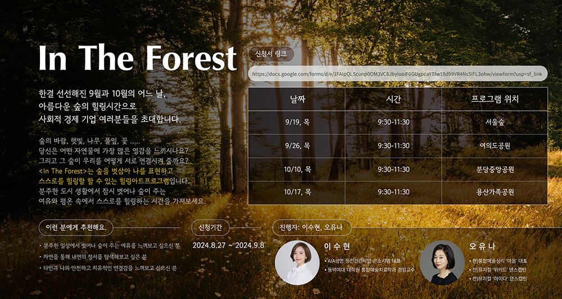Click the In The Forest main title

[x=137, y=58]
